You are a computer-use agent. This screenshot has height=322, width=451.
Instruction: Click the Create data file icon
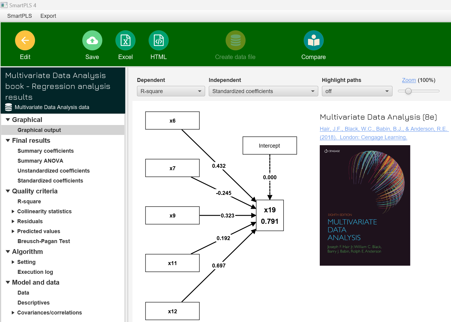click(236, 40)
